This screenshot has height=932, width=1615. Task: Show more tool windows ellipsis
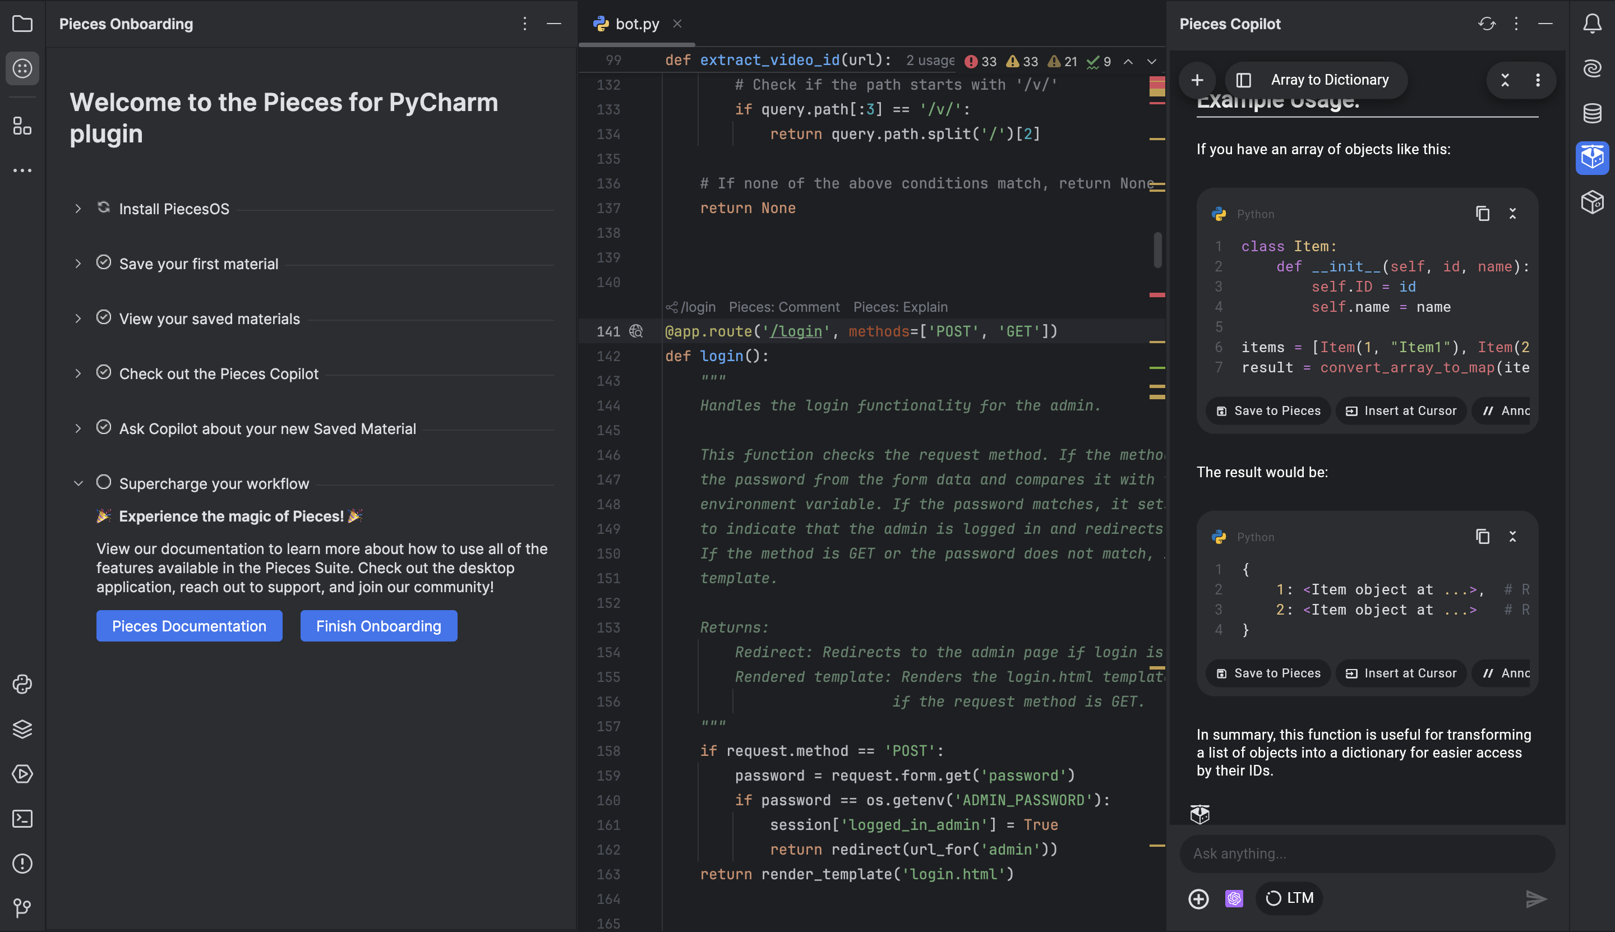[22, 170]
